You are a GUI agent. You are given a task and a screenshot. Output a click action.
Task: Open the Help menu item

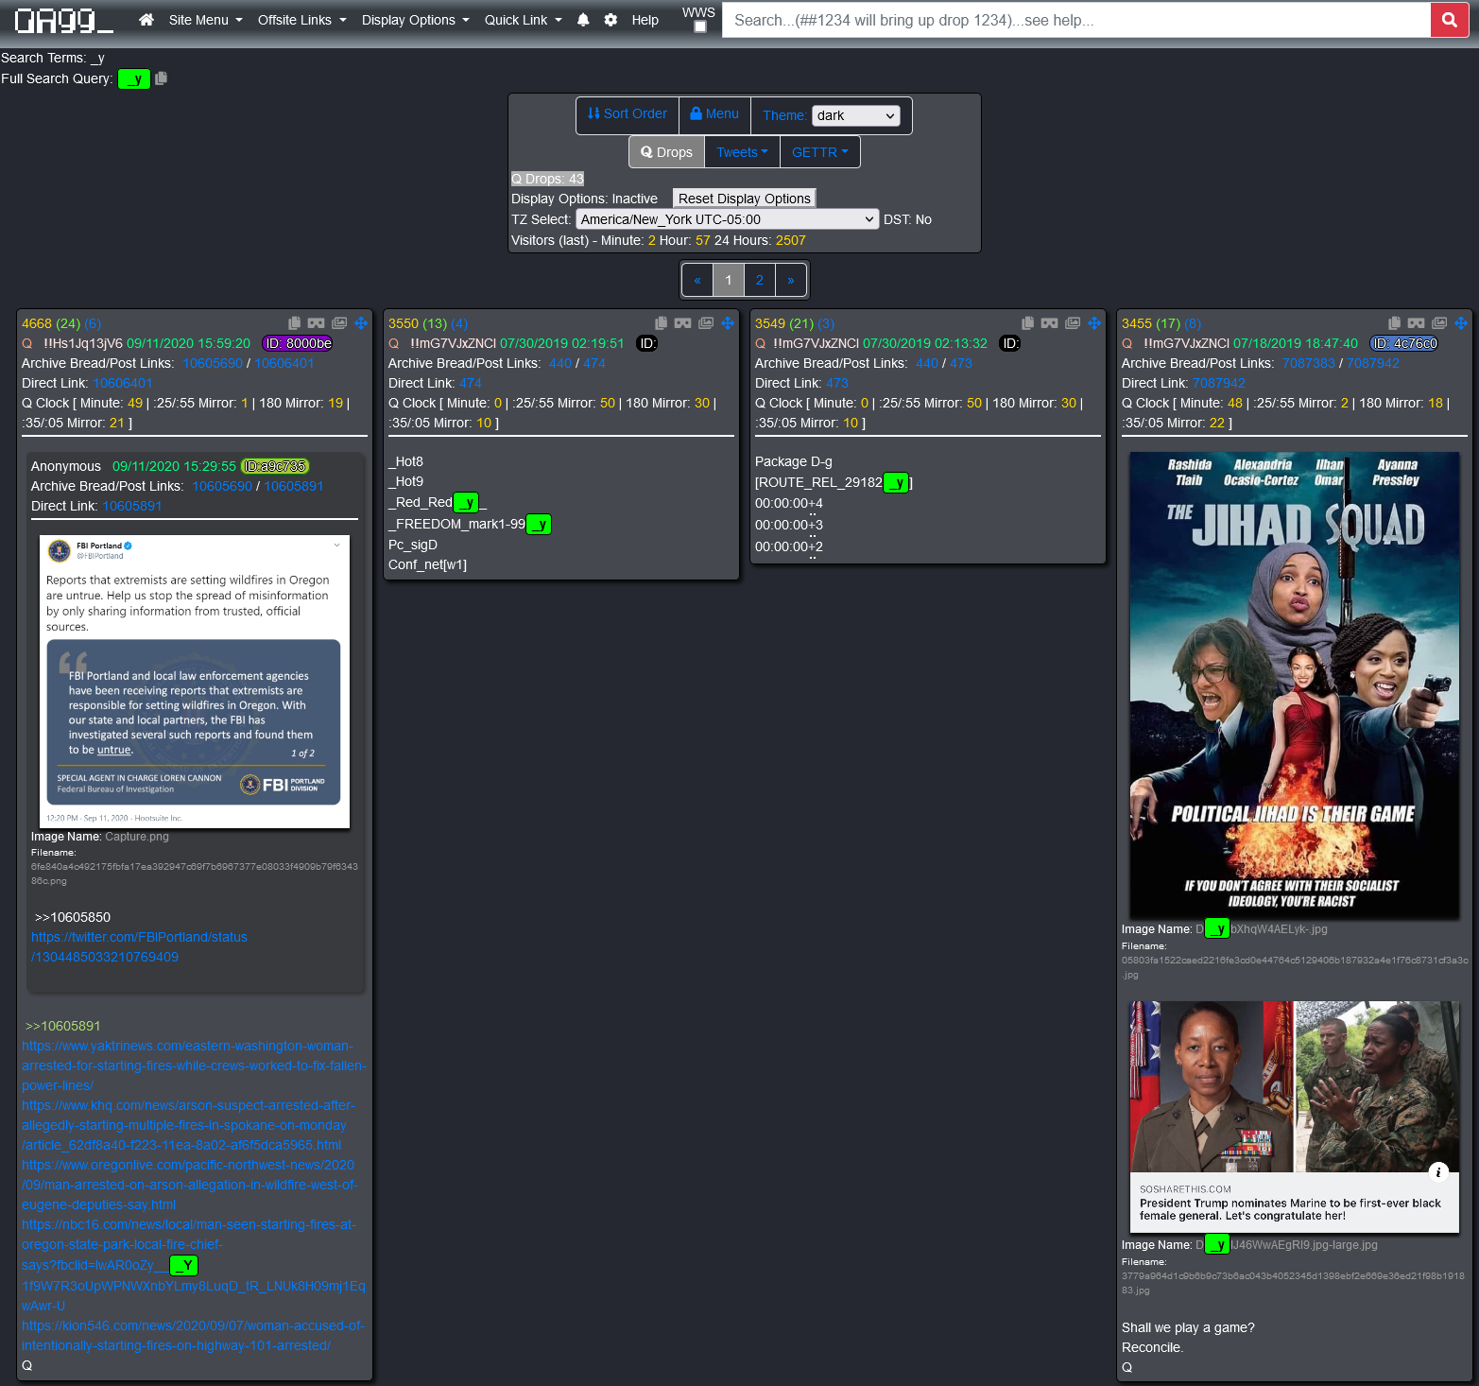(x=645, y=20)
